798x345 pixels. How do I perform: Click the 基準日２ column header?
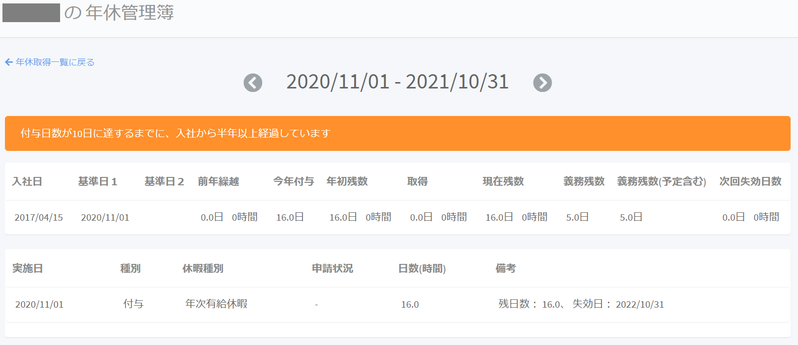tap(164, 181)
